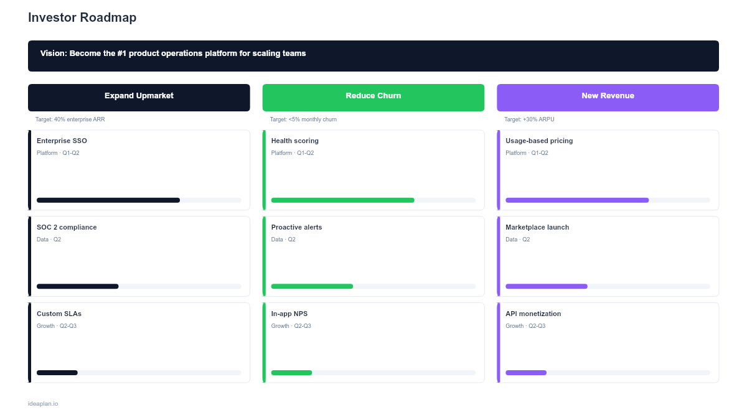Screen dimensions: 747x420
Task: Click the Enterprise SSO progress bar
Action: [138, 200]
